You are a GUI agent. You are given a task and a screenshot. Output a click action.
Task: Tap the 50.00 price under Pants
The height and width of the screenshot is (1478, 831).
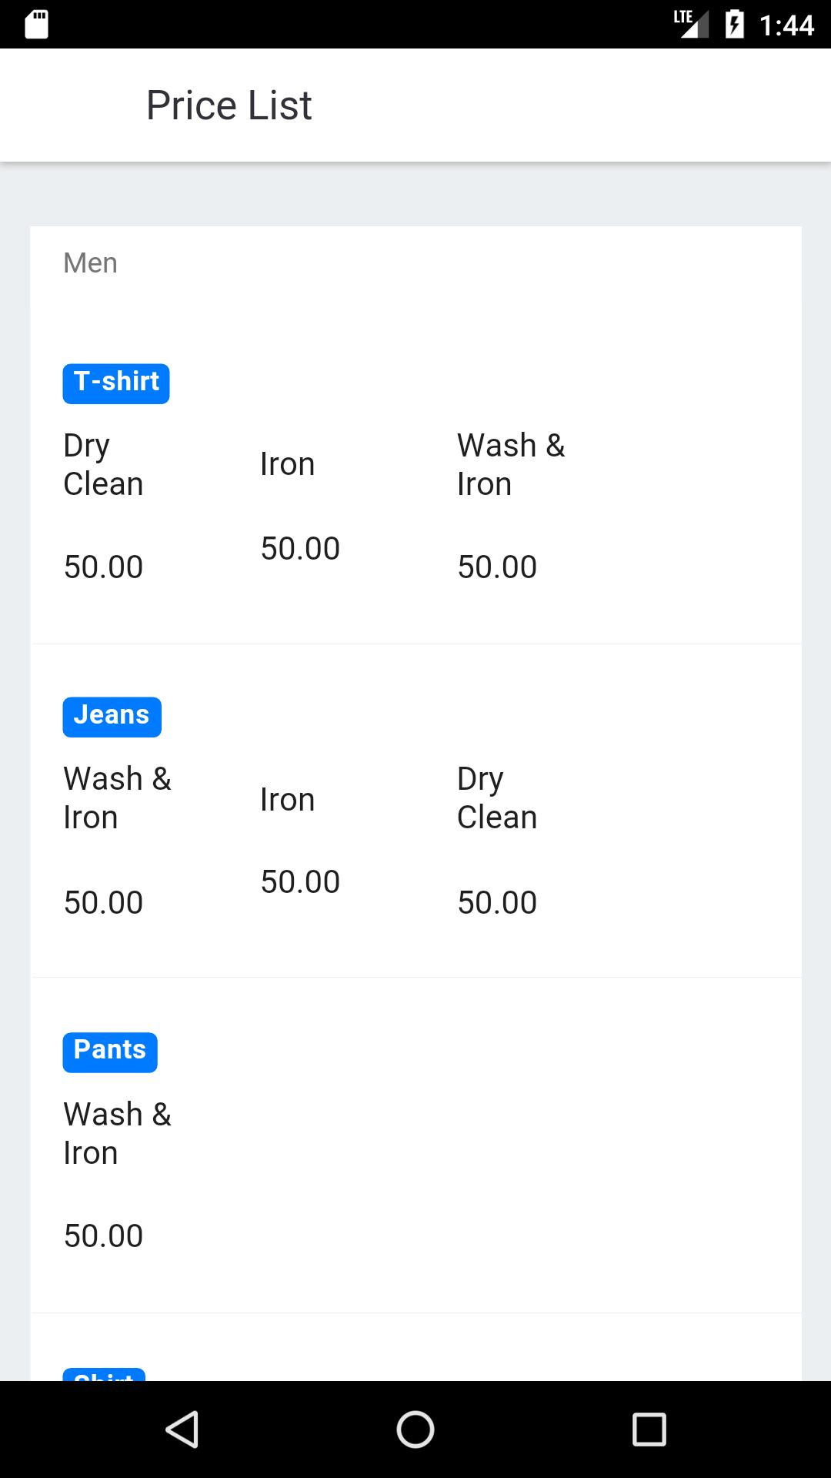point(103,1236)
